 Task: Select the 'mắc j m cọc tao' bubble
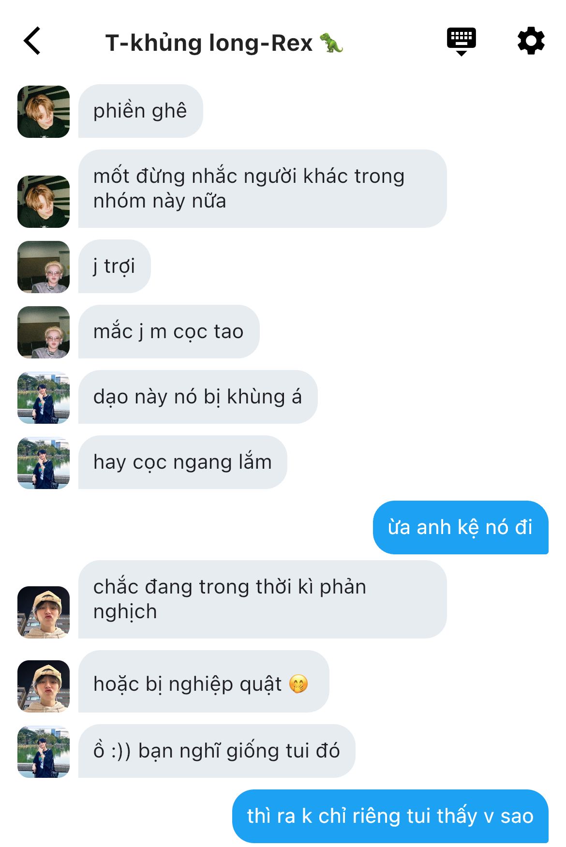pyautogui.click(x=169, y=332)
